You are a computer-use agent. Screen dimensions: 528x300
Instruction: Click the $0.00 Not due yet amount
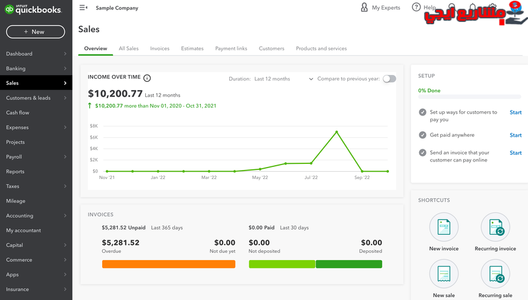224,243
